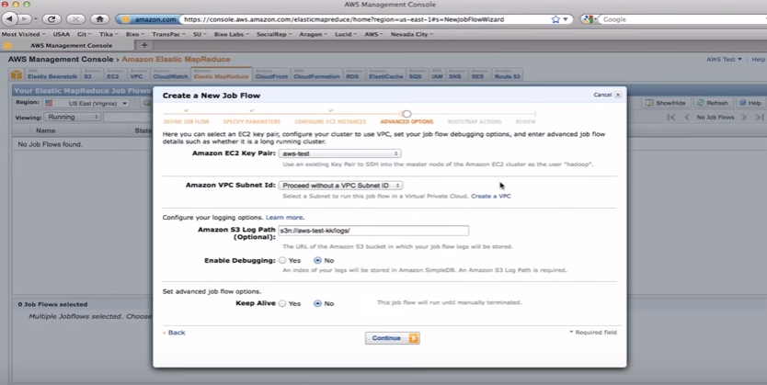Go to the browser Home icon

[100, 19]
